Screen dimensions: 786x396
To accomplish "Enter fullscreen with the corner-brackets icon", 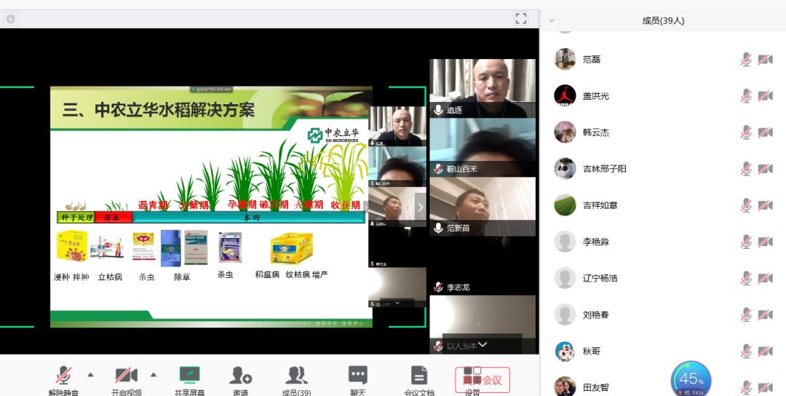I will (521, 18).
